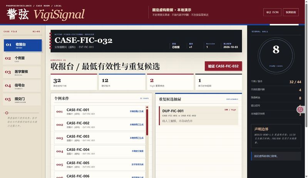The image size is (308, 178).
Task: Click the 恢复样例 button
Action: [x=291, y=12]
